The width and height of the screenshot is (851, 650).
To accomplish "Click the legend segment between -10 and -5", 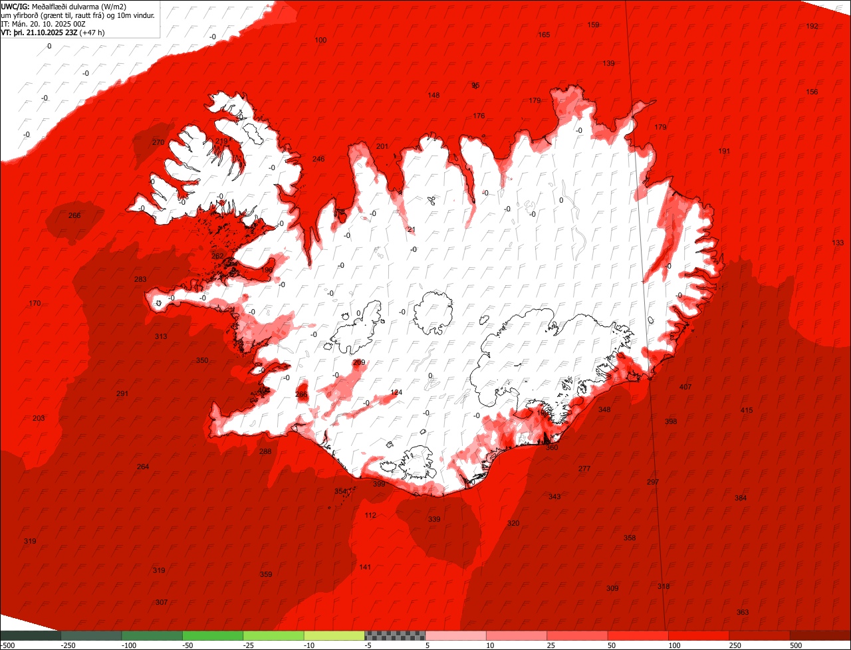I will point(334,635).
